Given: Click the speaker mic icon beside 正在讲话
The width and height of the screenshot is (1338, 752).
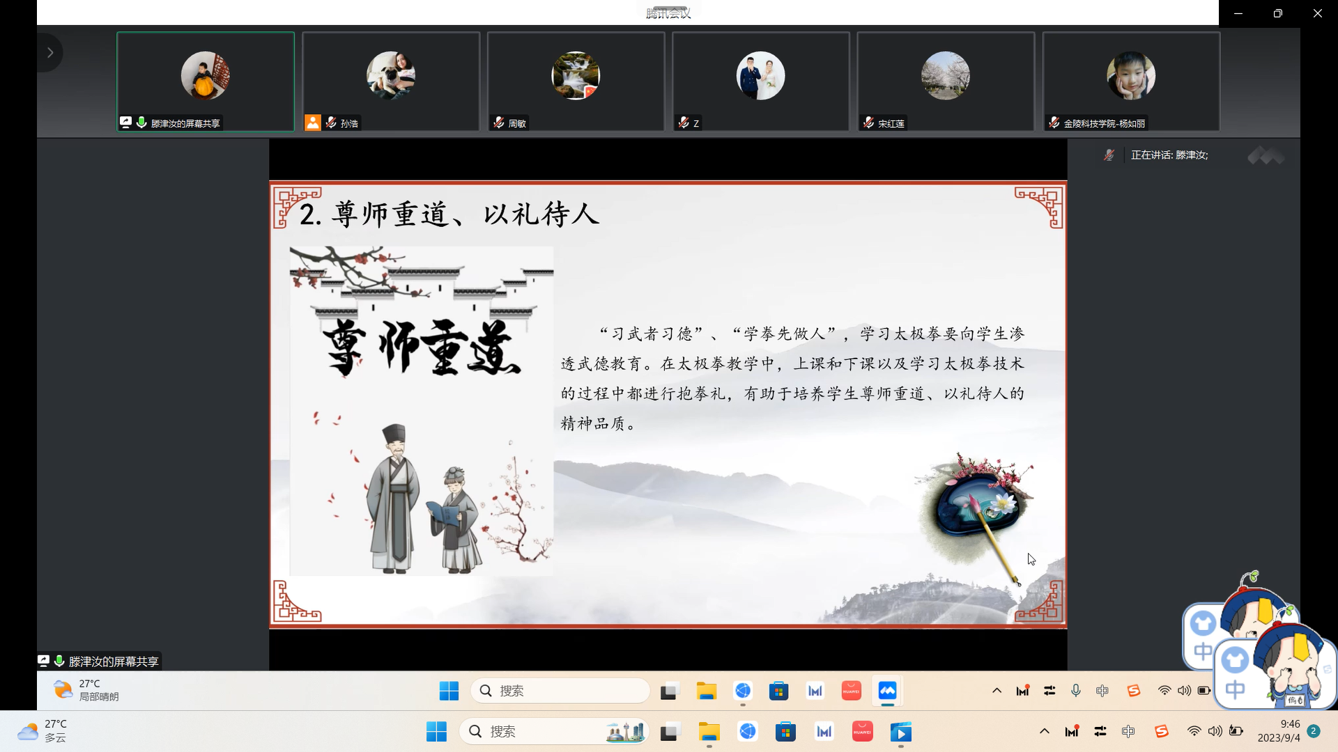Looking at the screenshot, I should [1109, 155].
